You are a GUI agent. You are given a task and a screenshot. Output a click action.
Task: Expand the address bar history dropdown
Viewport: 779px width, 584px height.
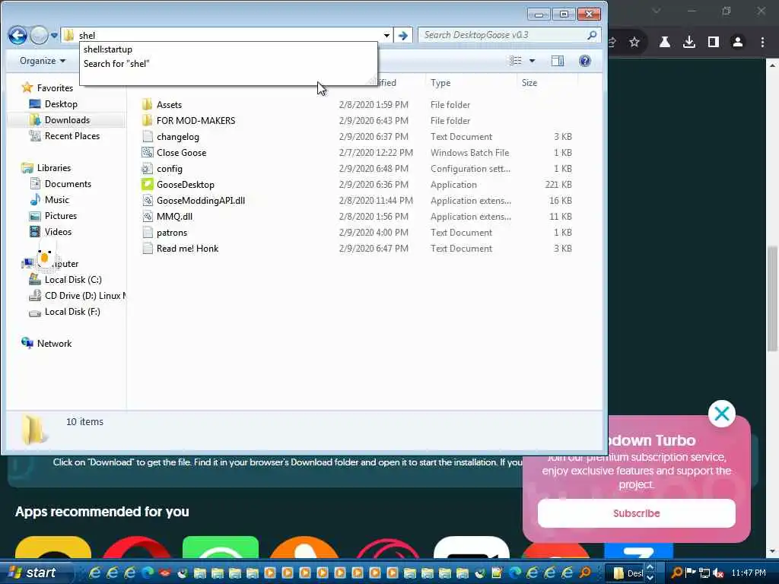386,35
